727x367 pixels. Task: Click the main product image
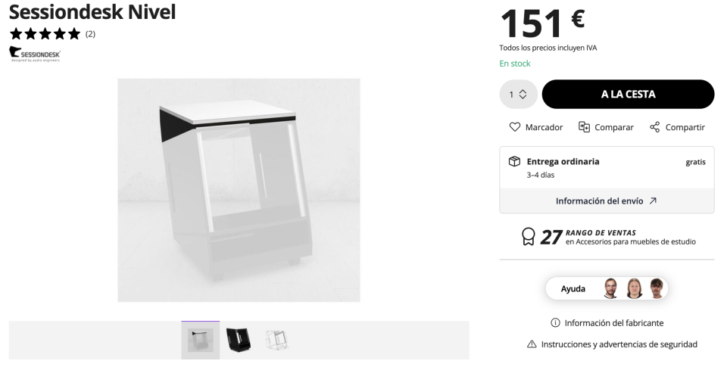pos(239,190)
